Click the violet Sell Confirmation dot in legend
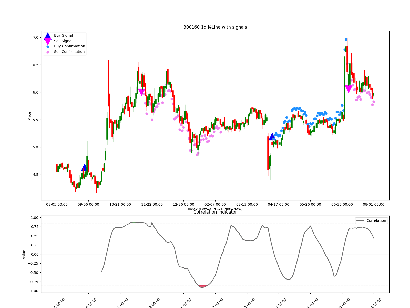This screenshot has height=308, width=410. (48, 52)
